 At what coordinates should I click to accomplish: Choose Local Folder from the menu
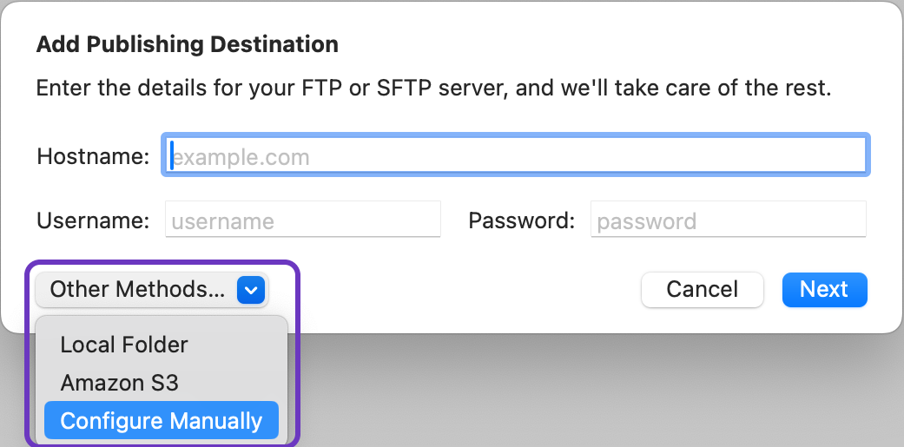point(124,345)
